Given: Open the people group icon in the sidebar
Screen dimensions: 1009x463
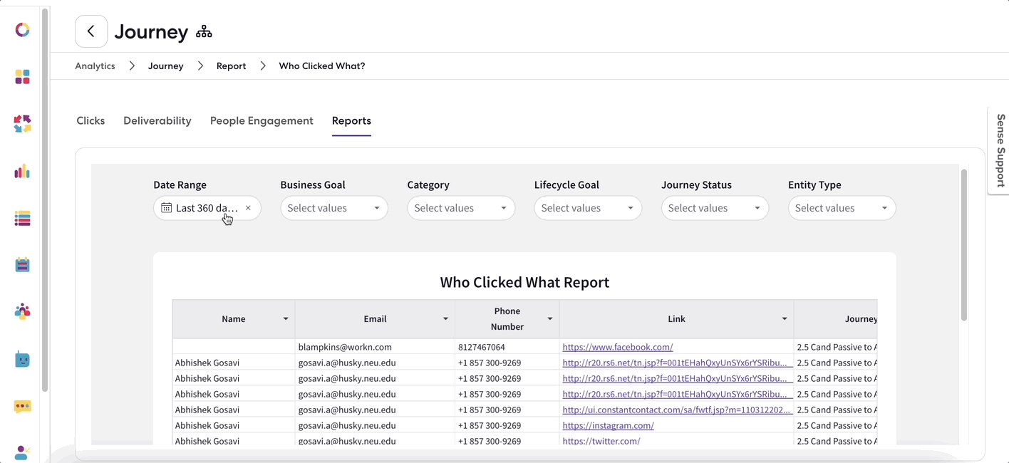Looking at the screenshot, I should click(22, 312).
